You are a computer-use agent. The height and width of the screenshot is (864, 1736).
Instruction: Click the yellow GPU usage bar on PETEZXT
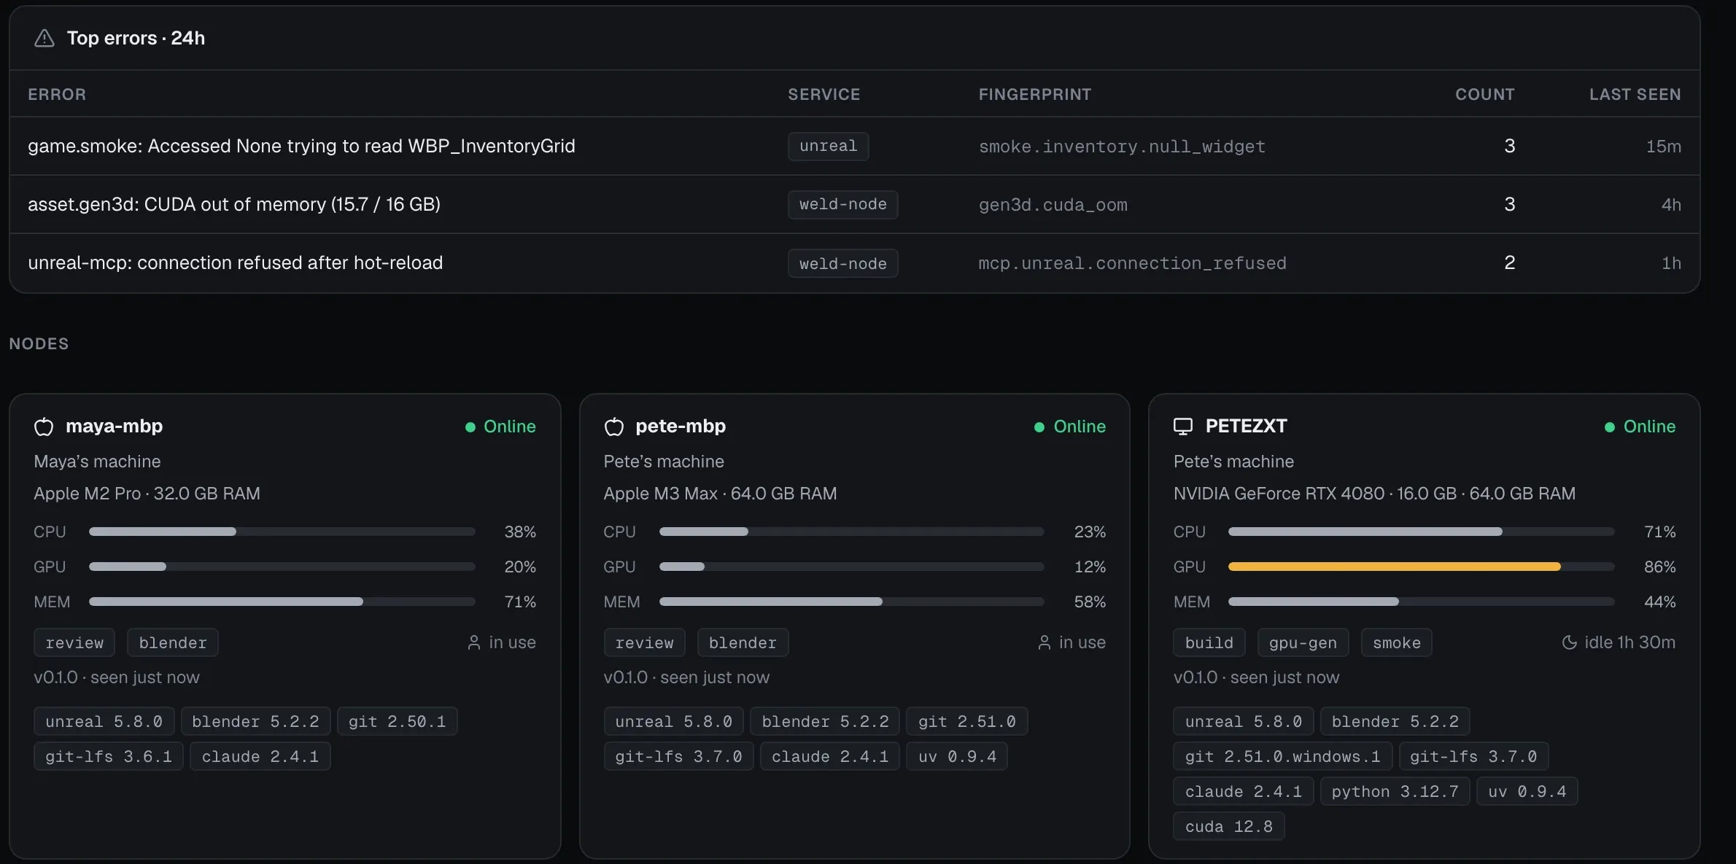[1421, 567]
